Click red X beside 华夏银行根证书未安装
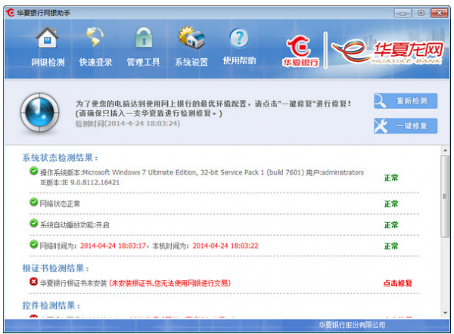The height and width of the screenshot is (334, 454). 33,281
